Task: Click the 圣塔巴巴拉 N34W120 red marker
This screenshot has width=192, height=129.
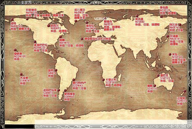Action: (x=35, y=42)
